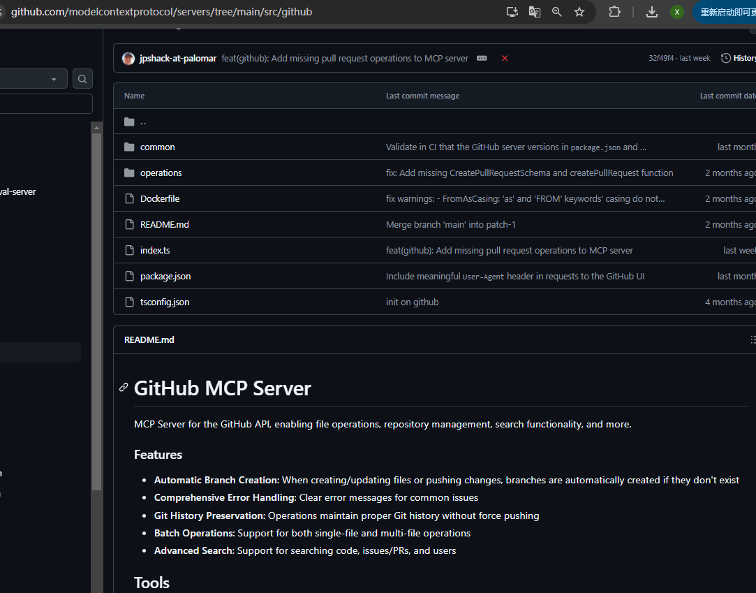Image resolution: width=756 pixels, height=593 pixels.
Task: Select the README.md tab header
Action: point(149,340)
